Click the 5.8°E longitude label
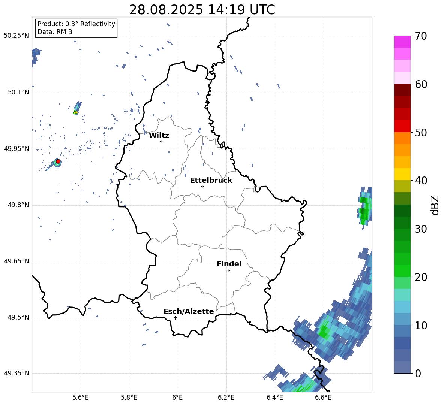The height and width of the screenshot is (405, 444). click(x=129, y=398)
